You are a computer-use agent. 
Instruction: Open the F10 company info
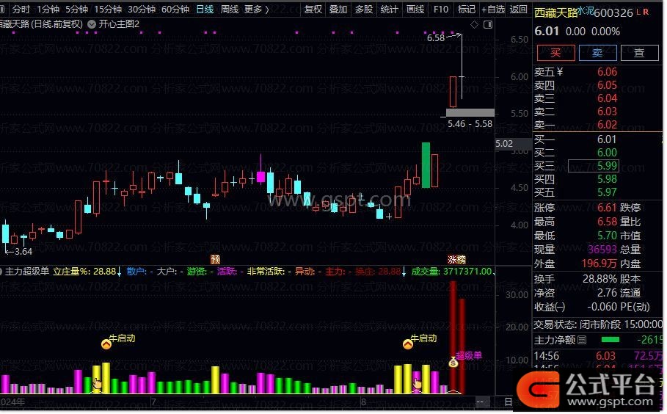pos(441,9)
